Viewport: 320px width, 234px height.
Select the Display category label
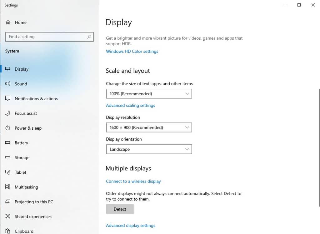22,69
